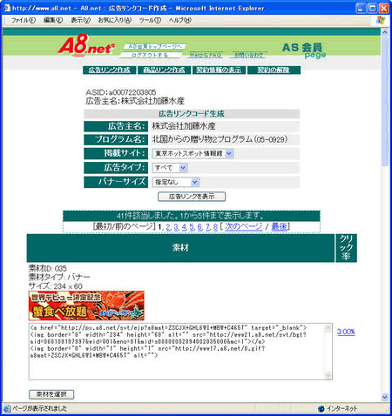Click the ログアウトする link
Screen dimensions: 392x416
(x=150, y=55)
